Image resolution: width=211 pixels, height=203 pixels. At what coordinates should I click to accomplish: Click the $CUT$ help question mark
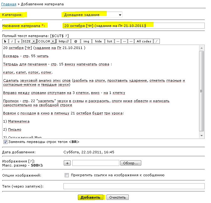tap(66, 36)
